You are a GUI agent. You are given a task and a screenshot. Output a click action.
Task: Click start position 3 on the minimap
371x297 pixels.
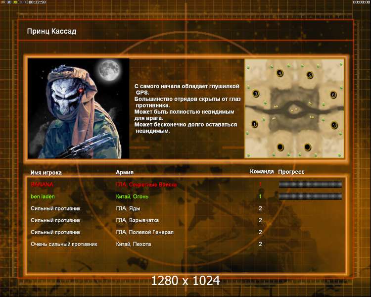click(x=256, y=94)
